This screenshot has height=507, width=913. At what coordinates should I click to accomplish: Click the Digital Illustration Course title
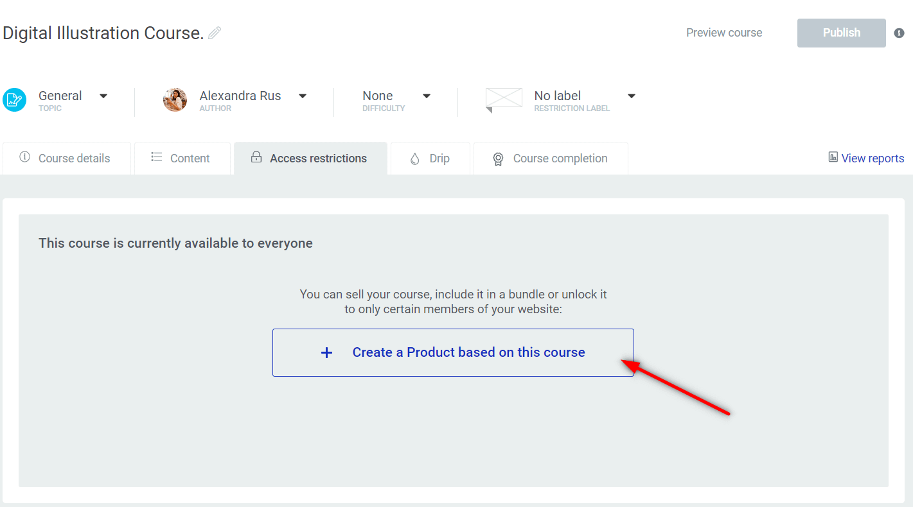[103, 33]
